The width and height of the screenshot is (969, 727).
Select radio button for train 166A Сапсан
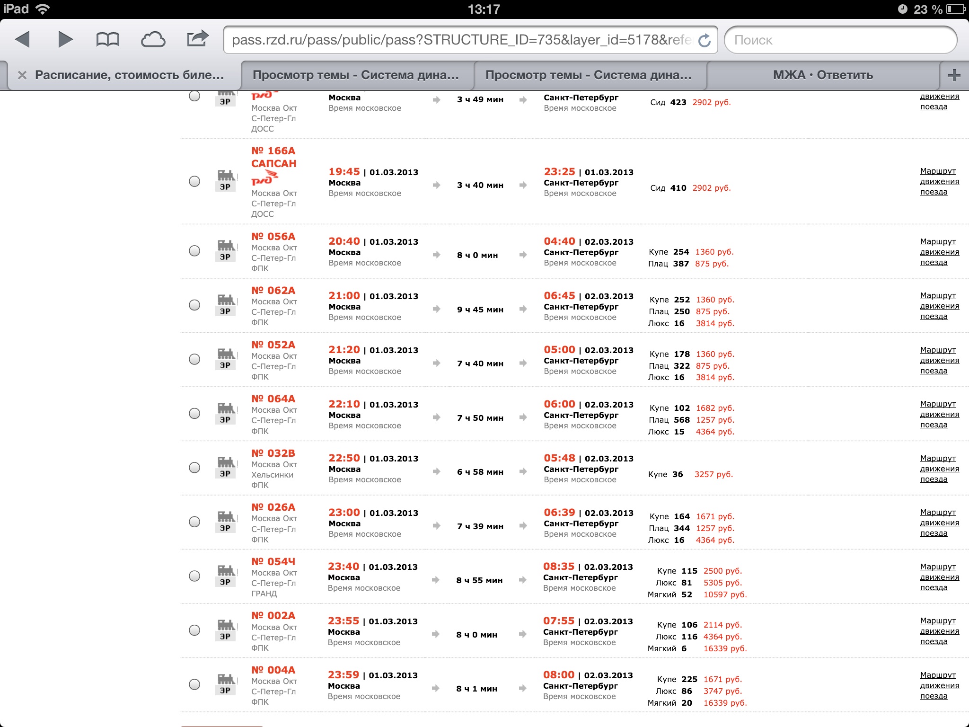point(194,181)
